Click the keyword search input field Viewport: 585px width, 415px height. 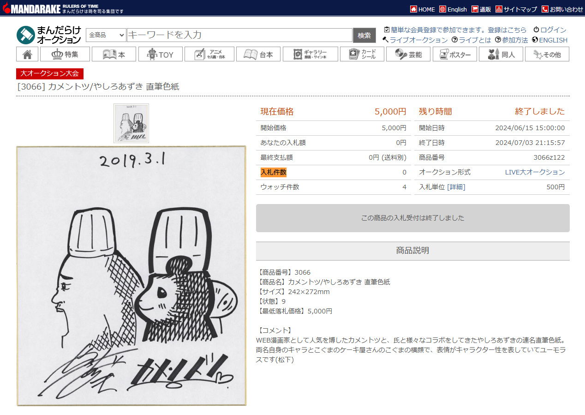point(239,35)
